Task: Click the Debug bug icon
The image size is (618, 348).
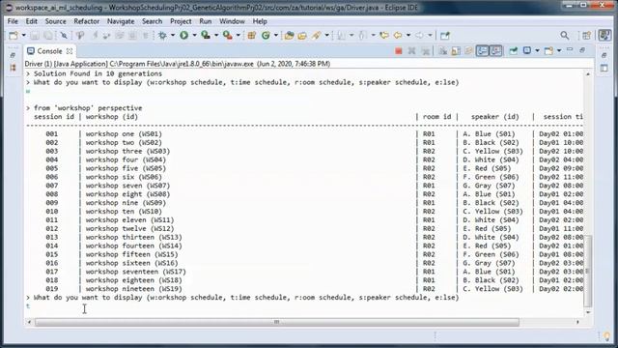Action: click(162, 36)
